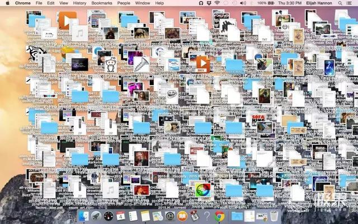358x224 pixels.
Task: Open iBooks orange book icon in Dock
Action: [182, 216]
